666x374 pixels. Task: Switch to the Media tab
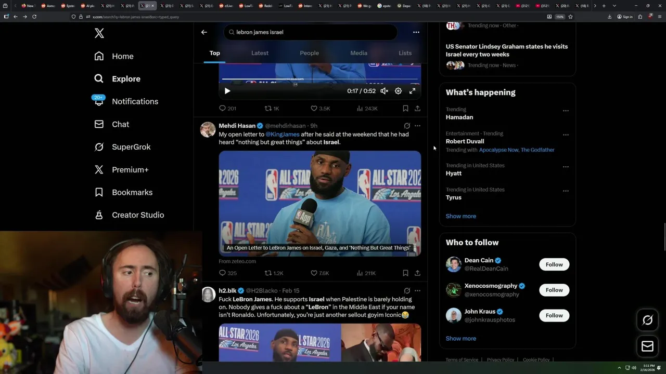(358, 53)
